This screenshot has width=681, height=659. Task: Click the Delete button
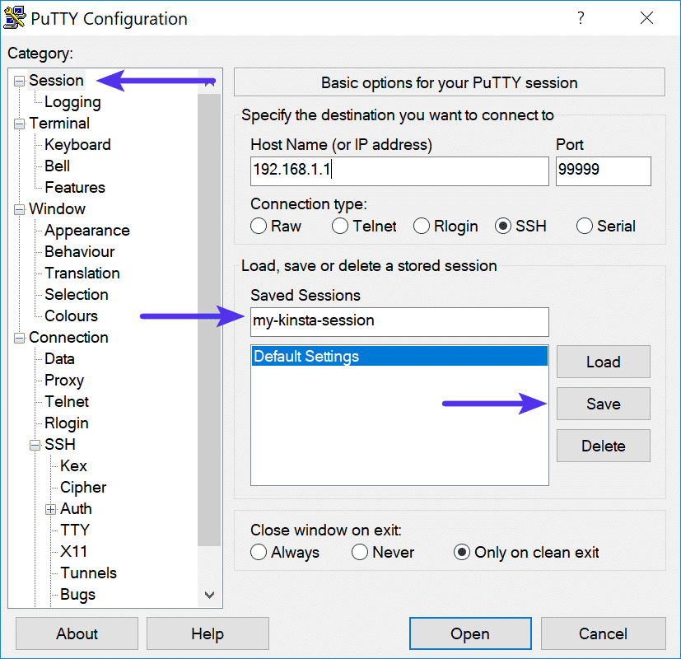(603, 446)
